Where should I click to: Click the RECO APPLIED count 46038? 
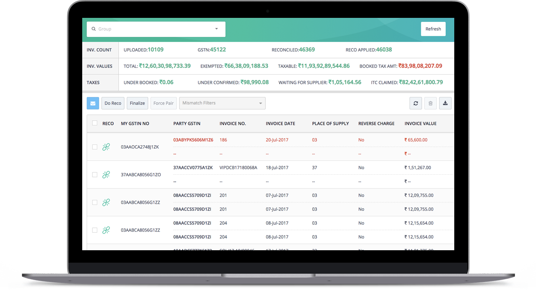click(384, 50)
